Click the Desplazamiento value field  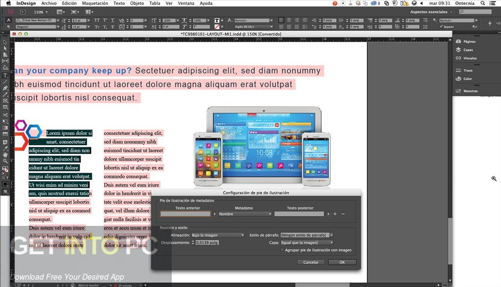point(207,243)
